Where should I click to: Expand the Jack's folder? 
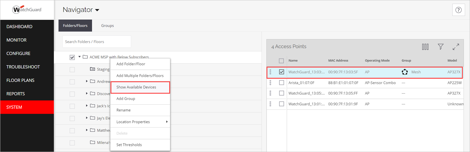[87, 106]
